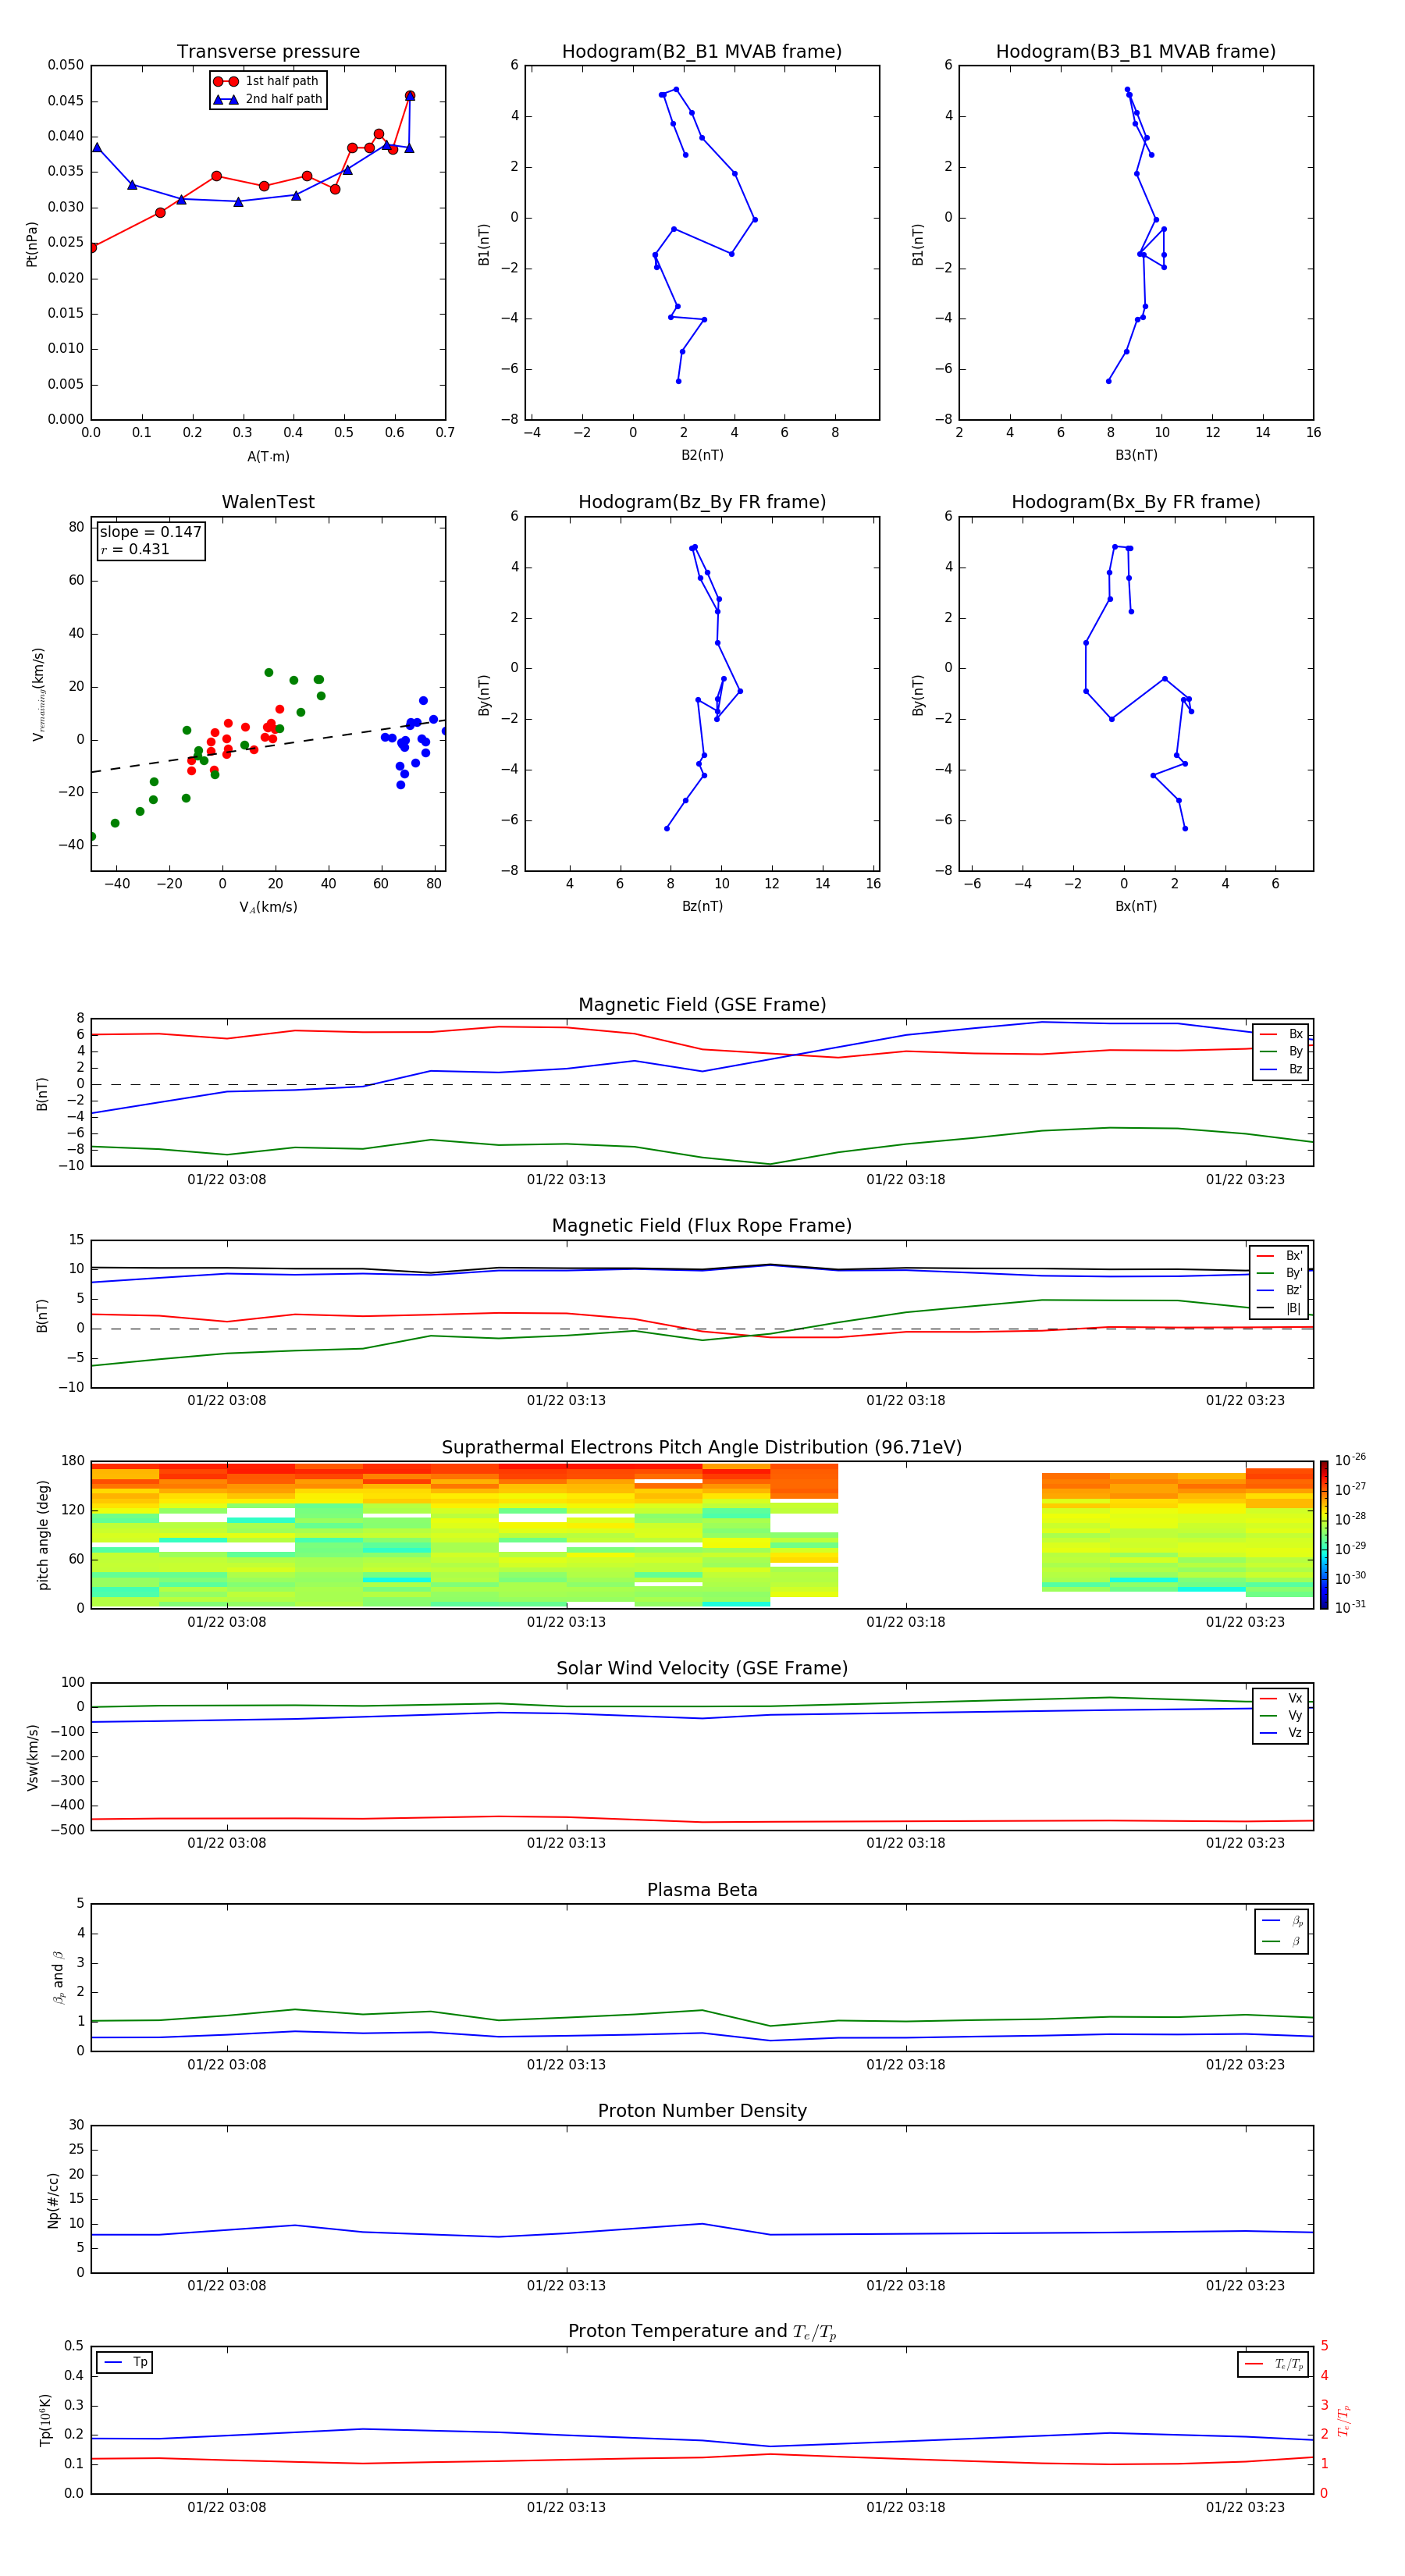This screenshot has width=1405, height=2576.
Task: Click the Suprathermal Electrons Pitch Angle Distribution title
Action: [x=702, y=1448]
